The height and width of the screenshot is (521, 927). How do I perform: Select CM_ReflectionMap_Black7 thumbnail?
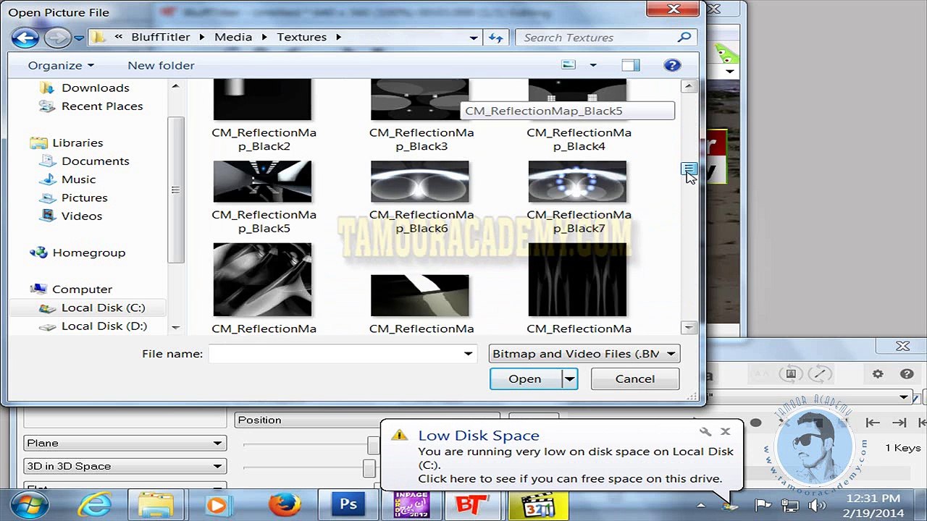point(577,182)
